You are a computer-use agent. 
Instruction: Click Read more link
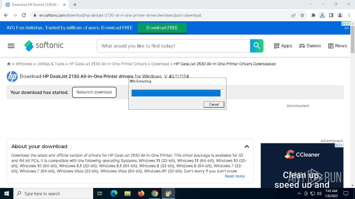point(235,176)
